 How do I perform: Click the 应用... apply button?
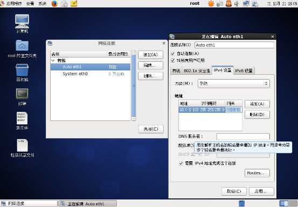pyautogui.click(x=261, y=191)
